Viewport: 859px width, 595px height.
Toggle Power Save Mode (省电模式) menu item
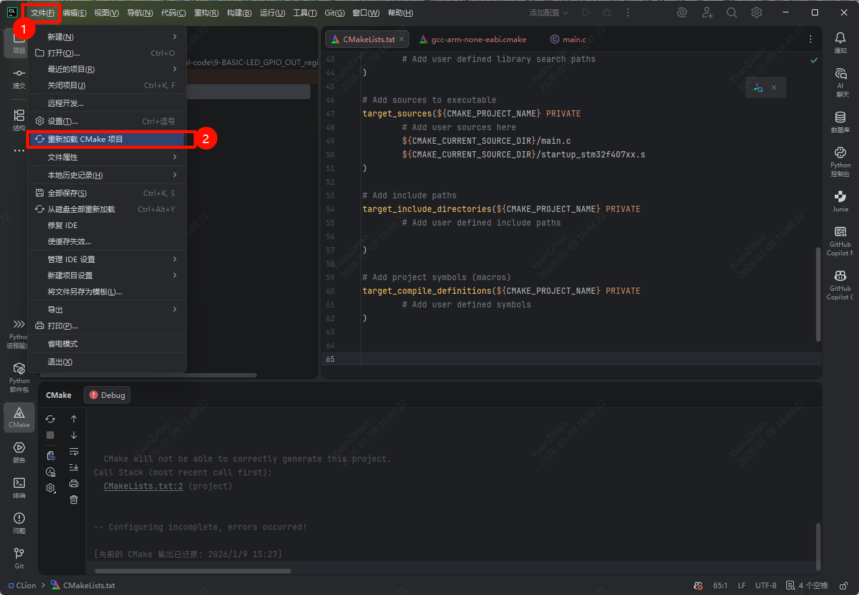(x=63, y=344)
